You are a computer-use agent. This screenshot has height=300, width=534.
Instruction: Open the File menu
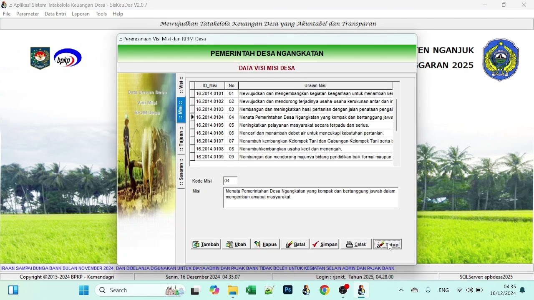(x=7, y=14)
